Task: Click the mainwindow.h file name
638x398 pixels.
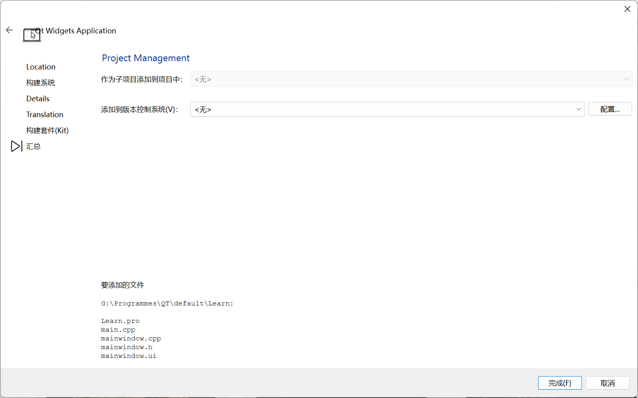Action: pyautogui.click(x=126, y=347)
